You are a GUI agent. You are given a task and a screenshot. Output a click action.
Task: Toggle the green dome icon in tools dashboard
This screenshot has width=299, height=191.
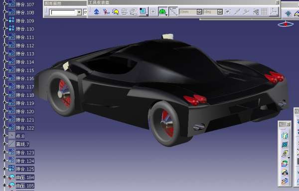pyautogui.click(x=162, y=11)
